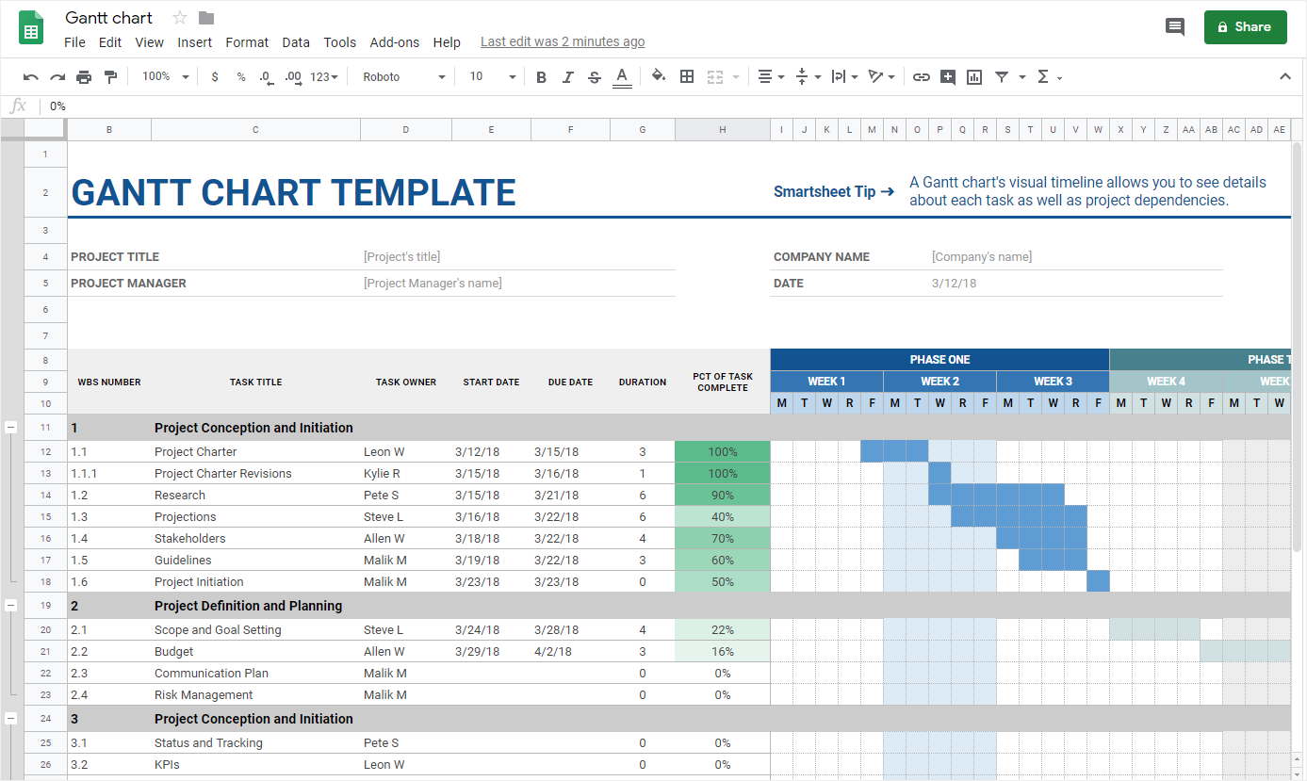Click the undo arrow icon
Viewport: 1307px width, 781px height.
click(x=31, y=77)
